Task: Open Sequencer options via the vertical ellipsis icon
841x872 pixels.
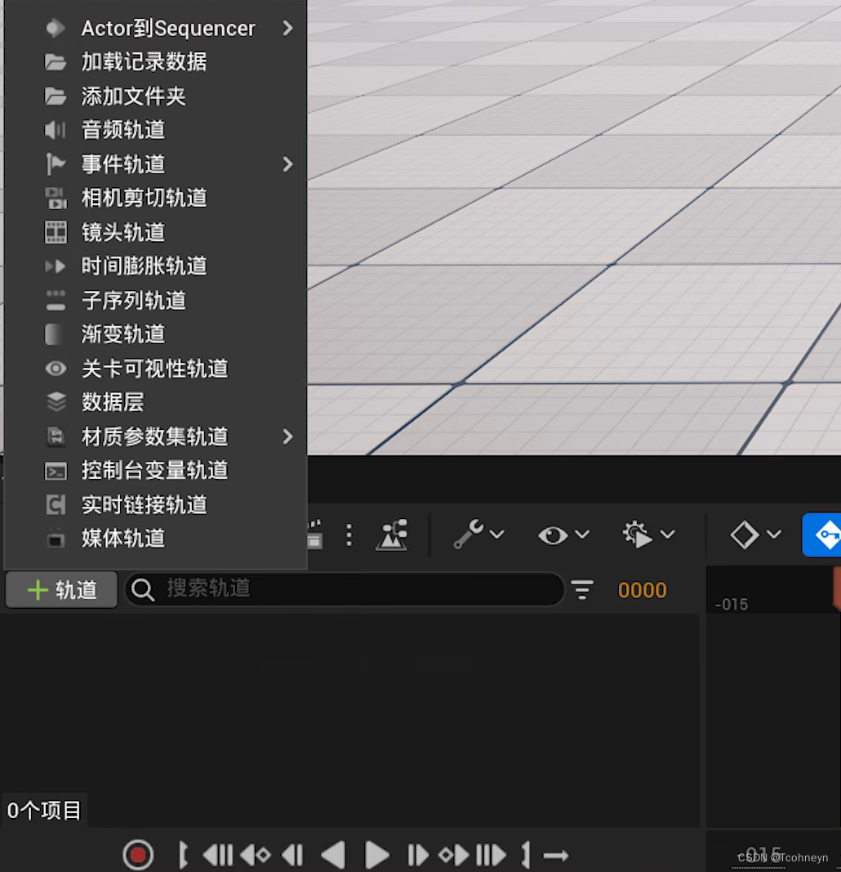Action: pyautogui.click(x=349, y=534)
